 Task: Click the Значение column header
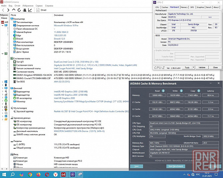pyautogui.click(x=59, y=15)
